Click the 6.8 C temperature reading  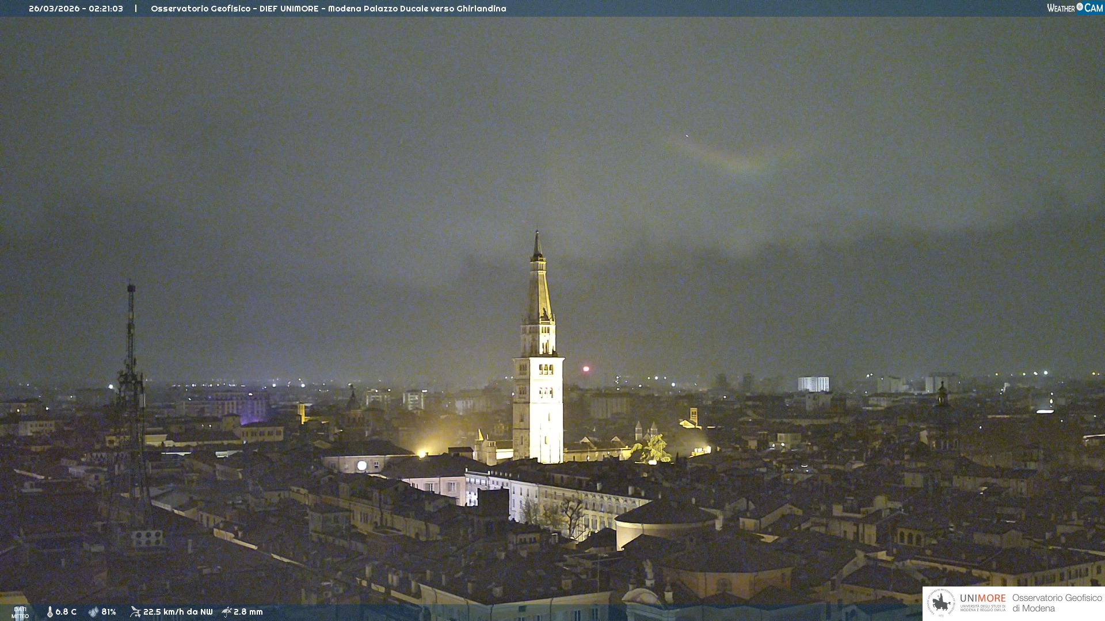pos(66,612)
